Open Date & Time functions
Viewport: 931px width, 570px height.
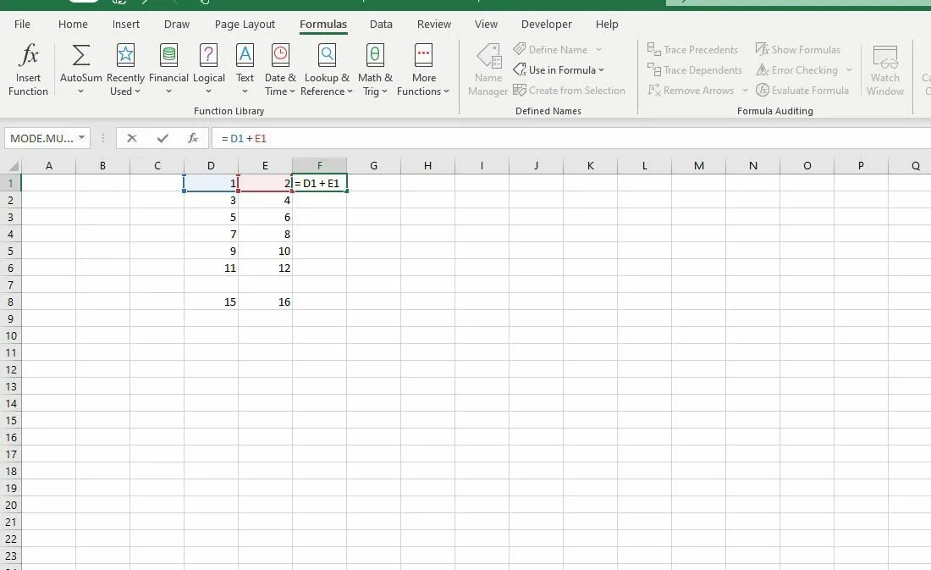pyautogui.click(x=279, y=69)
